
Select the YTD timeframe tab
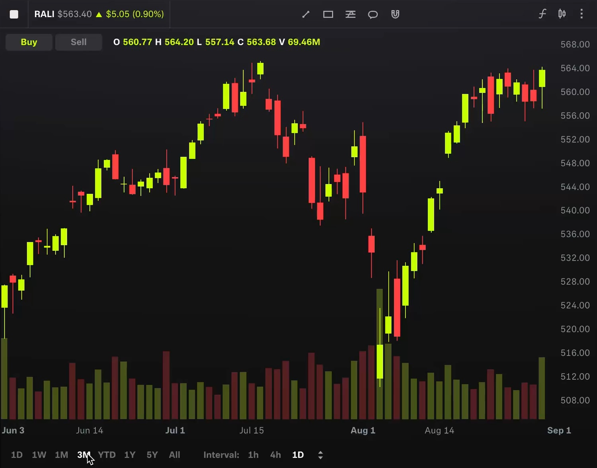point(107,454)
